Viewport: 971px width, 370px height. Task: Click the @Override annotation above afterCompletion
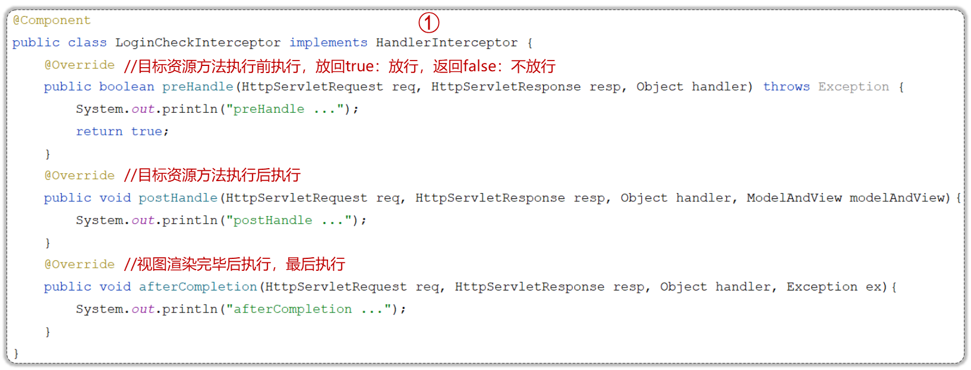pos(80,264)
